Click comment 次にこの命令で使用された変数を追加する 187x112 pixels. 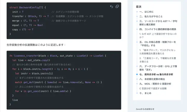(x=39, y=87)
